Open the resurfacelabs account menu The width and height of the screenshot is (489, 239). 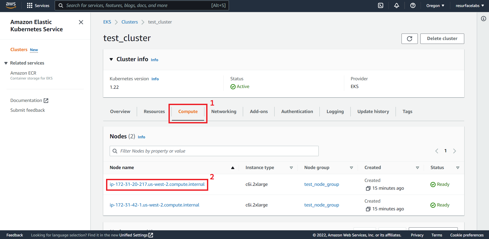click(470, 5)
